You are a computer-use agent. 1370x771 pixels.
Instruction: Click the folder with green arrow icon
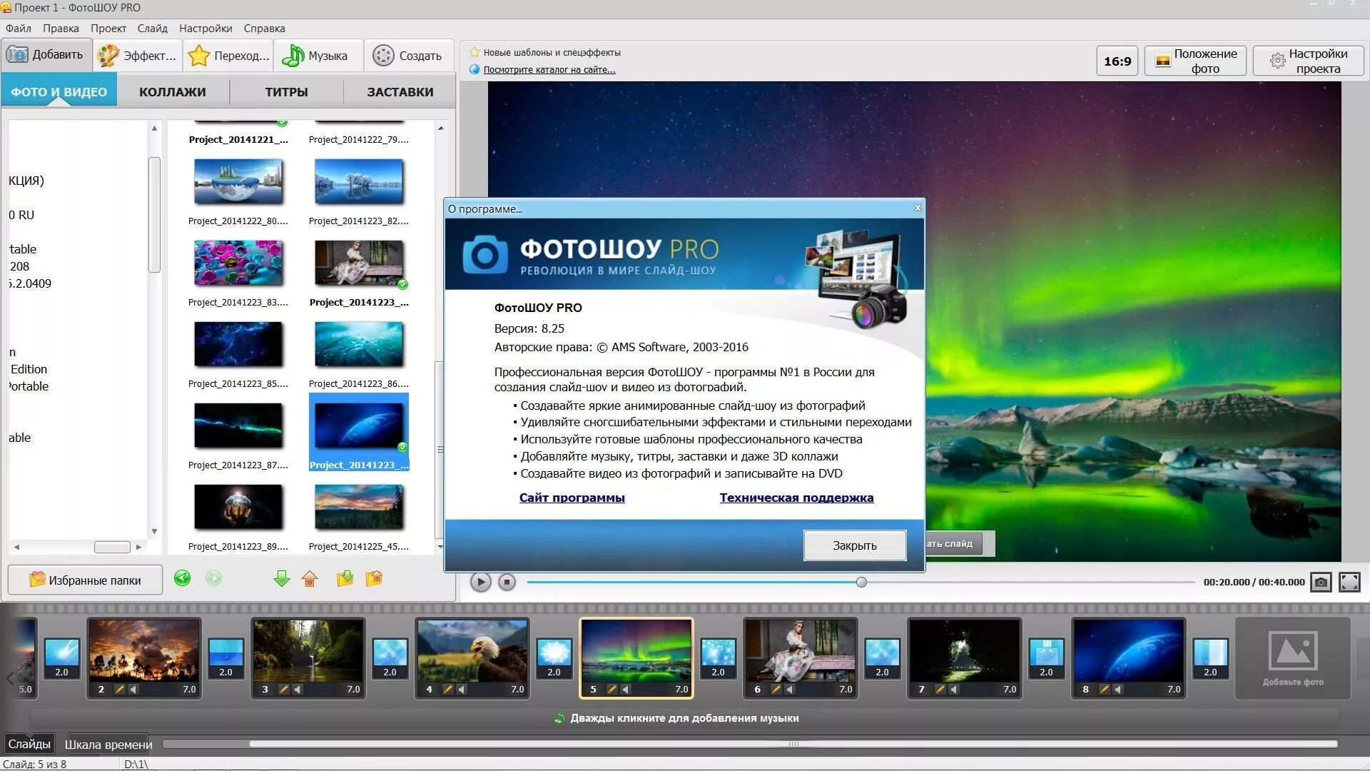click(x=345, y=578)
